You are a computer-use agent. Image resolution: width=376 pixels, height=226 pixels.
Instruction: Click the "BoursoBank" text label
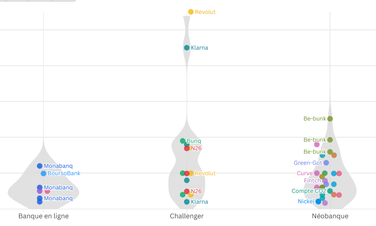point(64,173)
